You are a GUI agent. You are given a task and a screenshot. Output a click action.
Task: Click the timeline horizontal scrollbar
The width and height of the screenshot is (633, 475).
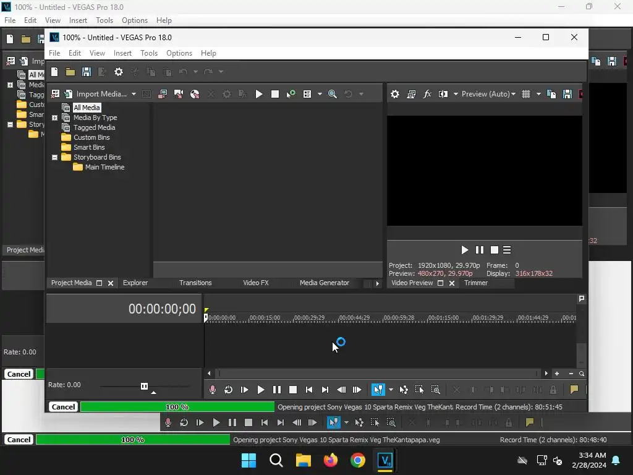click(x=378, y=374)
